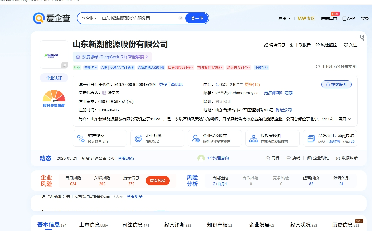The image size is (372, 231).
Task: Open the QR code icon on the company card
Action: coord(360,38)
